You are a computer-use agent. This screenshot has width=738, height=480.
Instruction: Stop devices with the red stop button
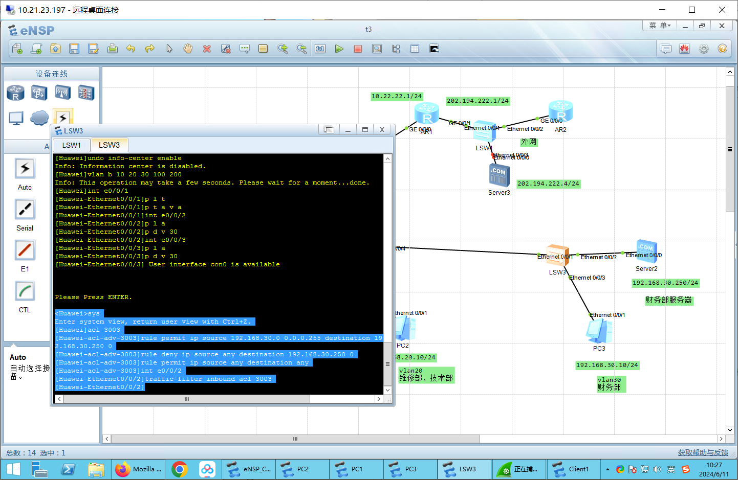[358, 49]
